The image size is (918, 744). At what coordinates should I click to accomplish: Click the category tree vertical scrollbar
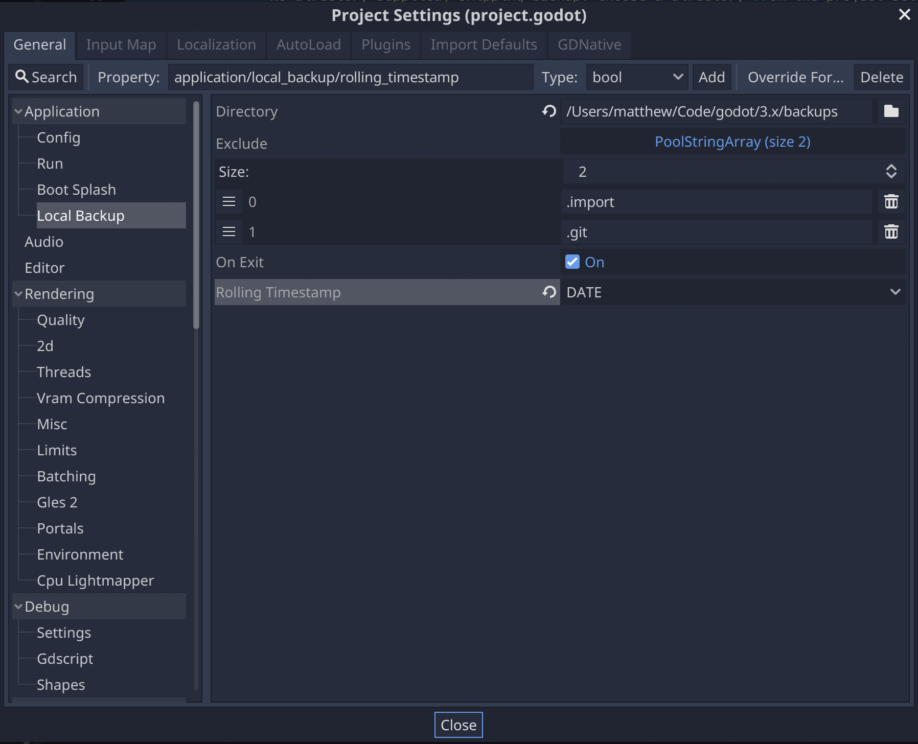[x=196, y=215]
